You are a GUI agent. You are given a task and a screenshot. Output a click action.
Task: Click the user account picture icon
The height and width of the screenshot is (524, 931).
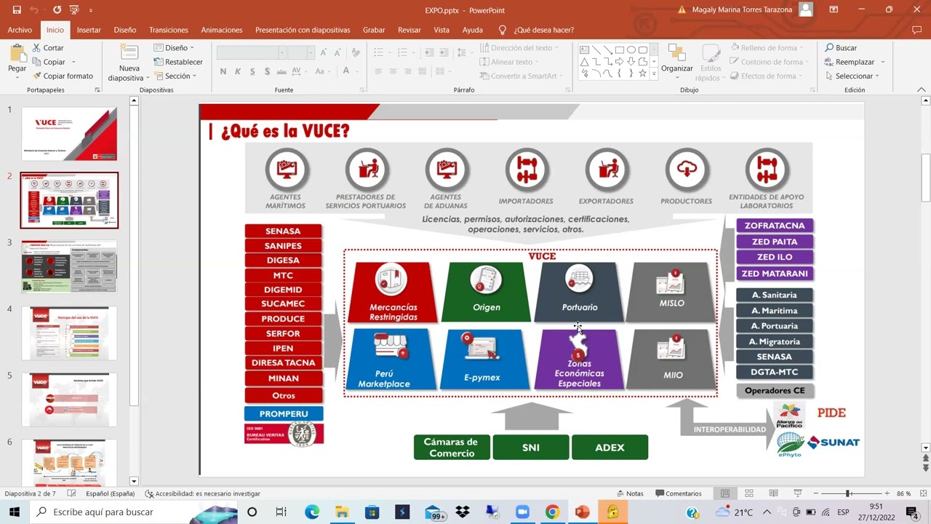point(805,9)
